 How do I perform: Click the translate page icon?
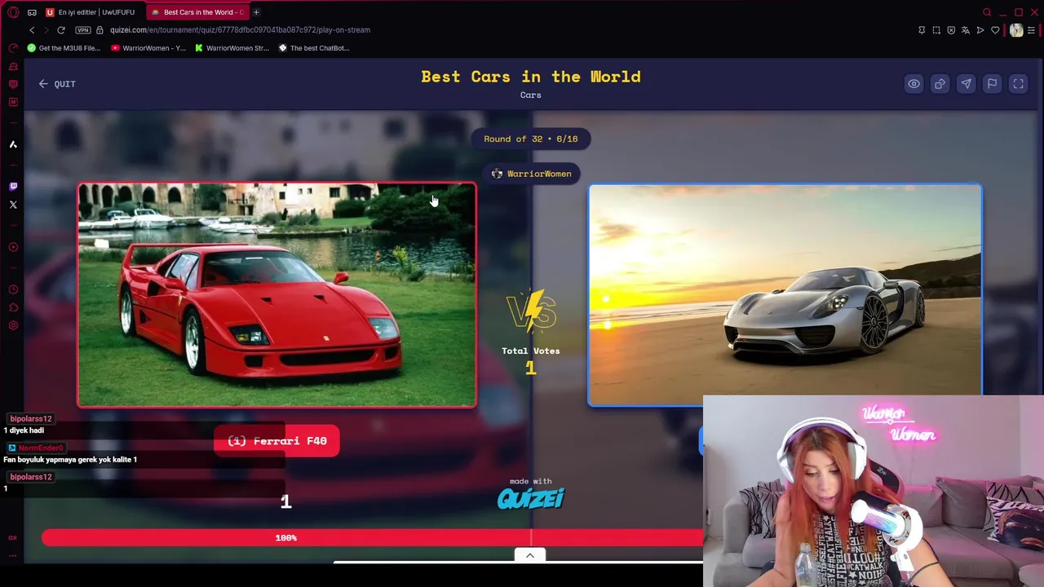pyautogui.click(x=966, y=30)
